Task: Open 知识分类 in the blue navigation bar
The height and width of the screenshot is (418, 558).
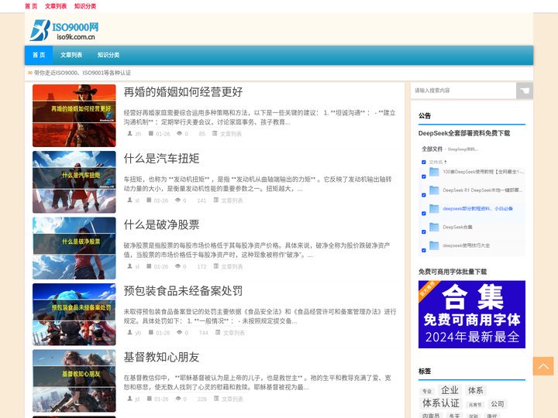Action: tap(108, 55)
